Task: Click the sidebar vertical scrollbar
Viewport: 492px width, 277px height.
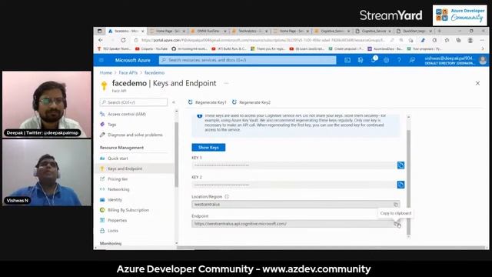Action: point(176,154)
